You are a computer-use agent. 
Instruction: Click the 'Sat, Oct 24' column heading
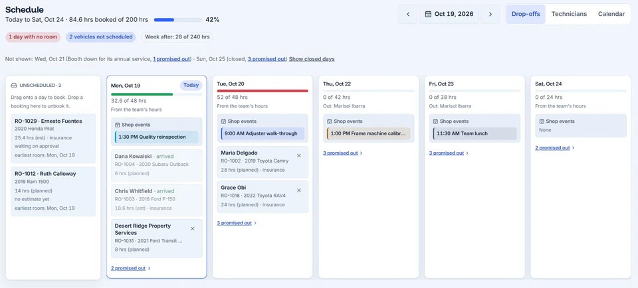(x=549, y=84)
